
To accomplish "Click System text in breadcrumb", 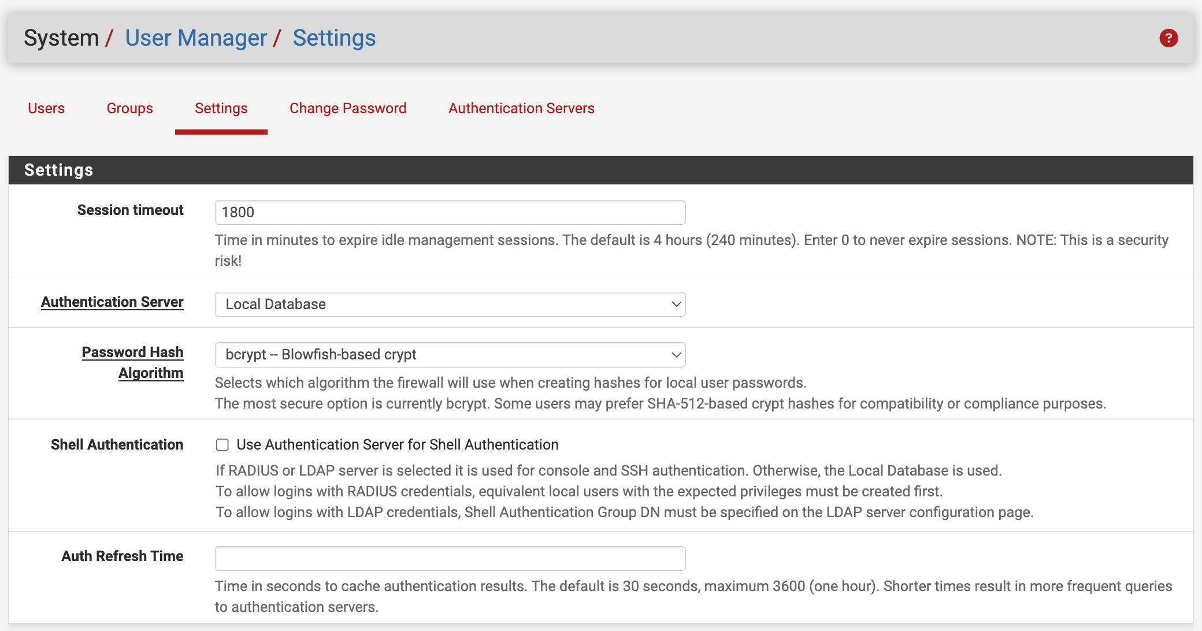I will click(x=61, y=38).
